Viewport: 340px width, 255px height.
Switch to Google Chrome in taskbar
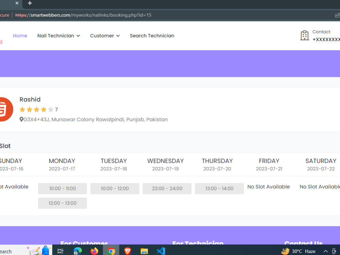(x=111, y=251)
